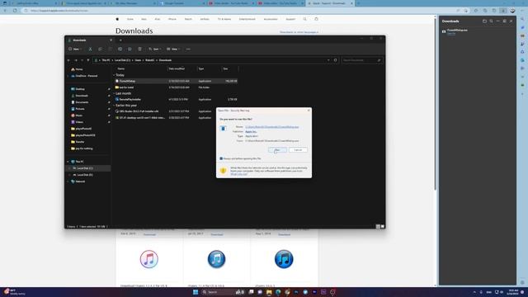Select the iTunes64Setup file row
Viewport: 528px width, 297px height.
(176, 81)
